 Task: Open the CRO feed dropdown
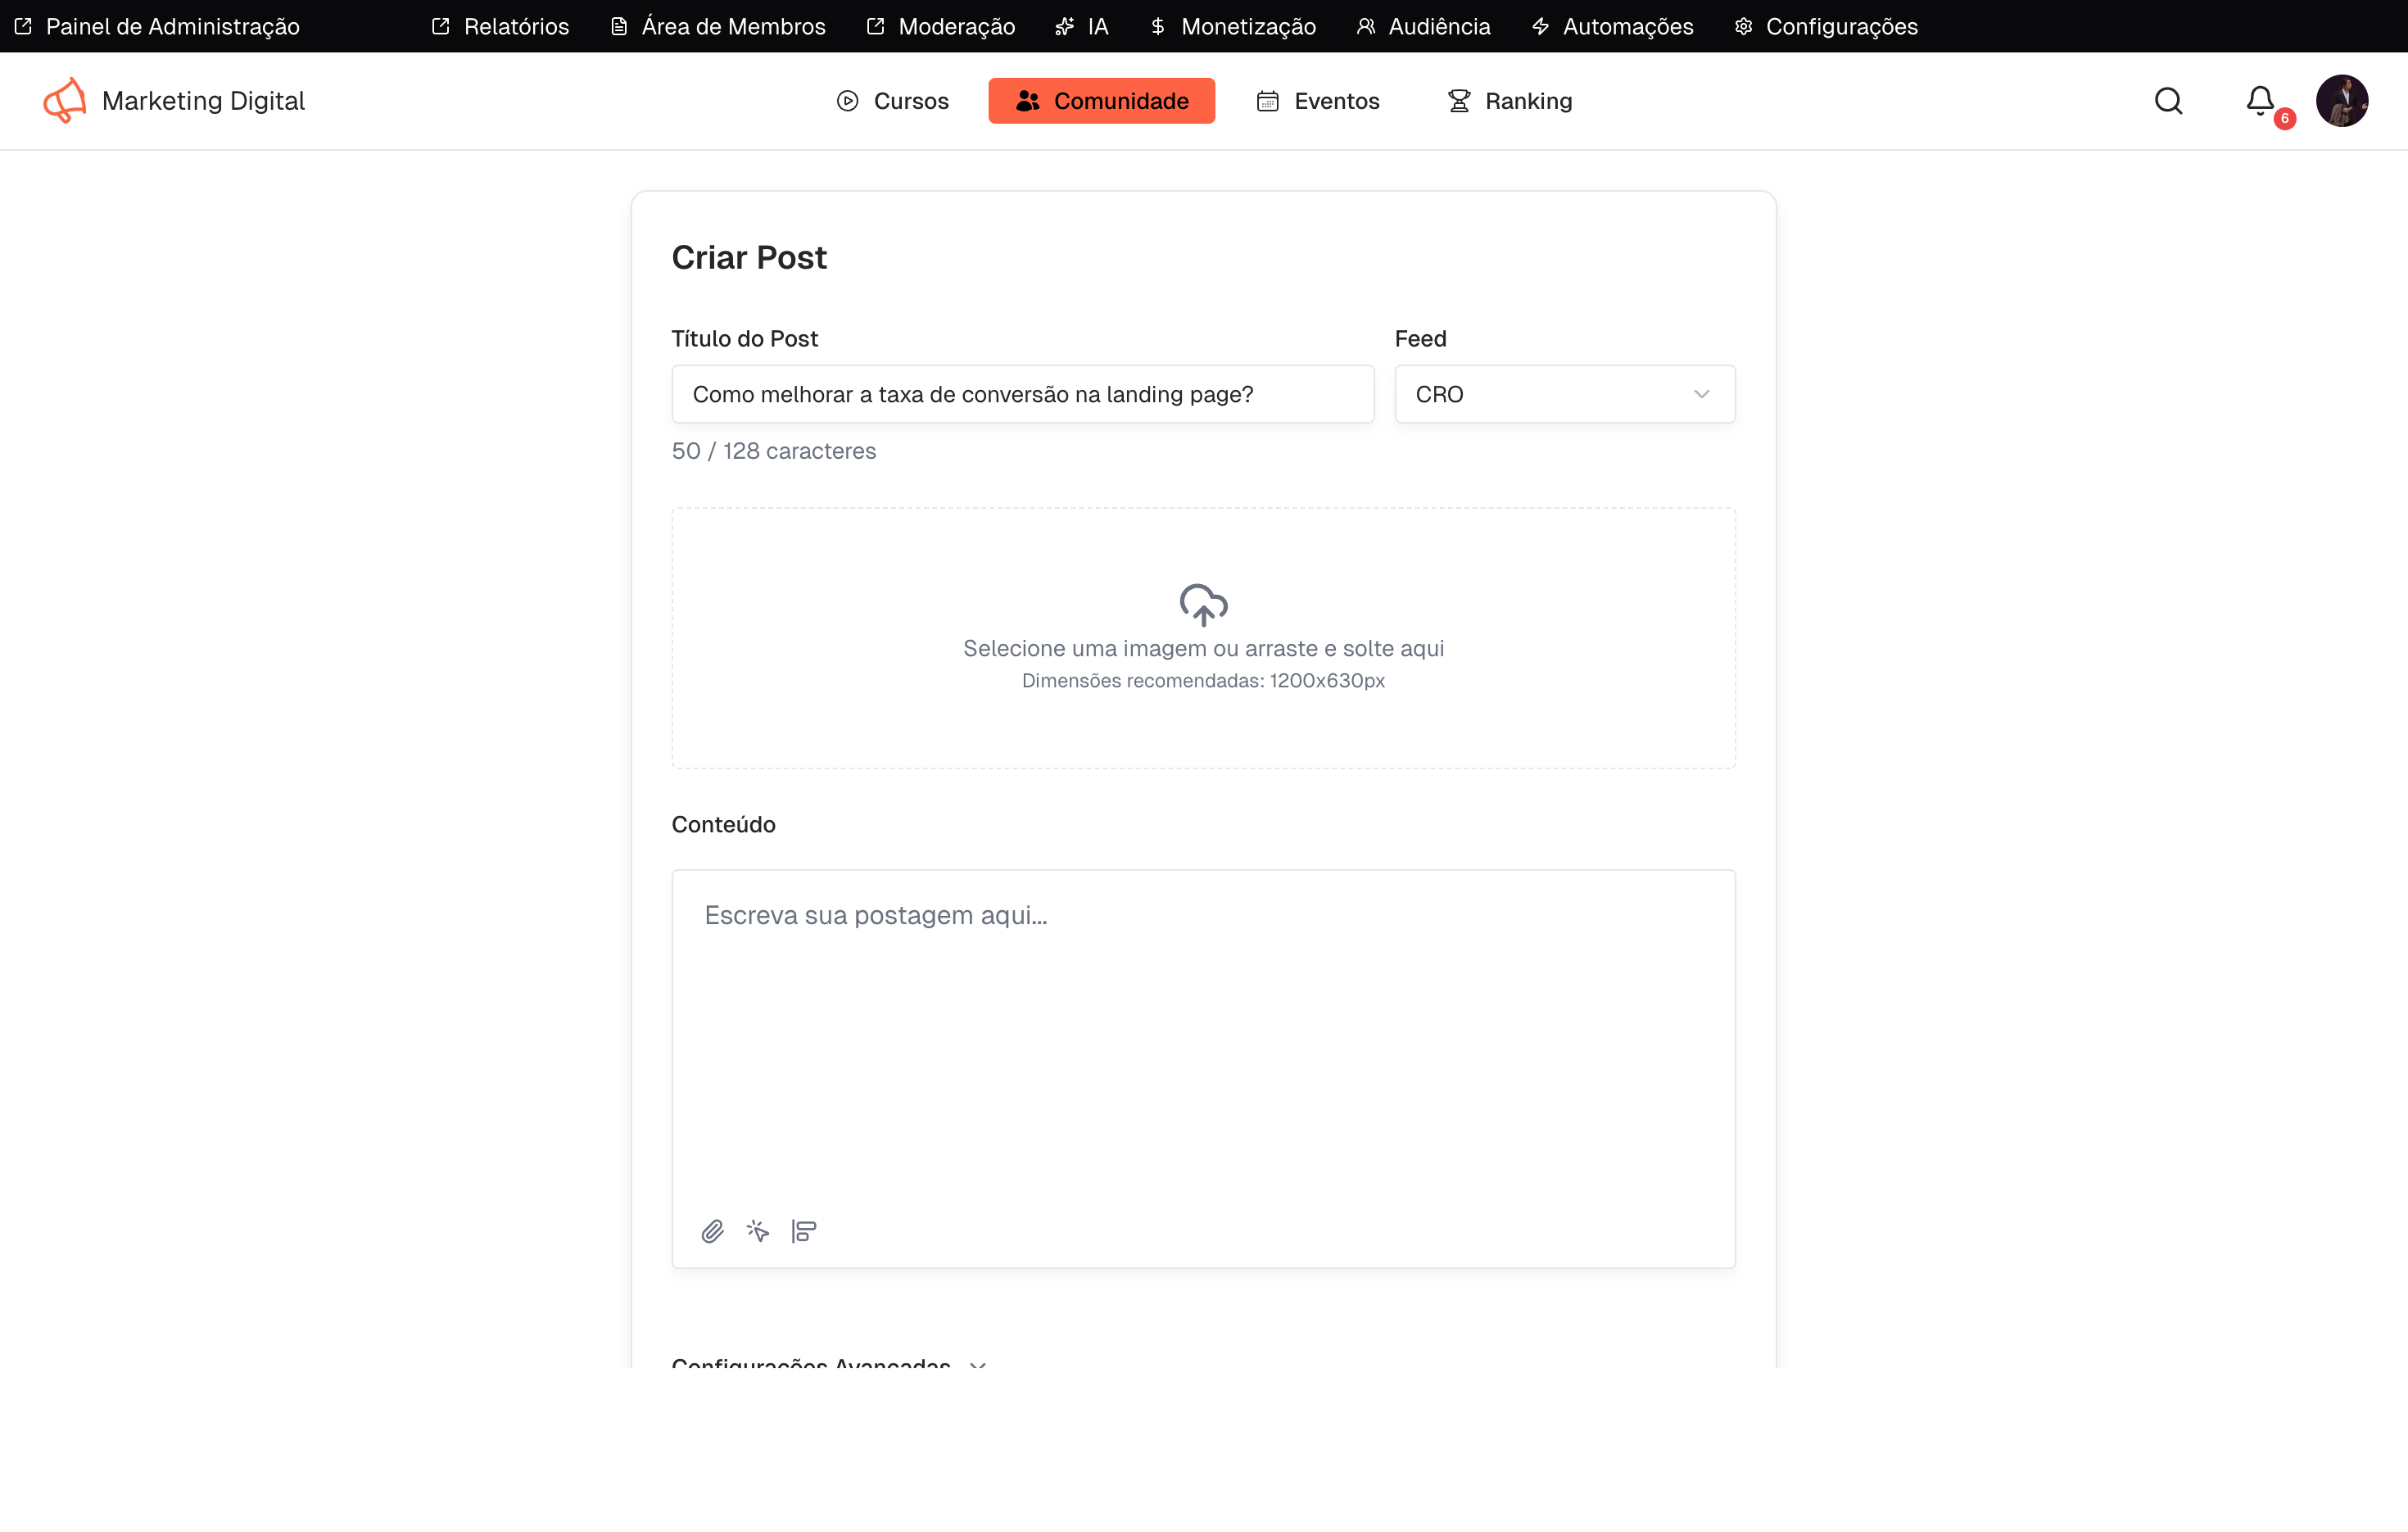click(x=1564, y=394)
